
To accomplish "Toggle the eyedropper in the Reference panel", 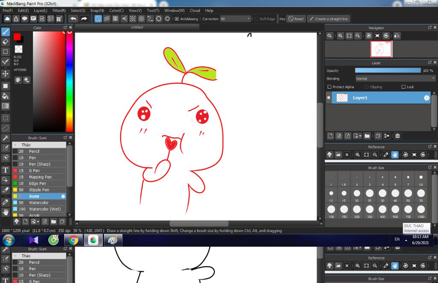I will pyautogui.click(x=386, y=155).
